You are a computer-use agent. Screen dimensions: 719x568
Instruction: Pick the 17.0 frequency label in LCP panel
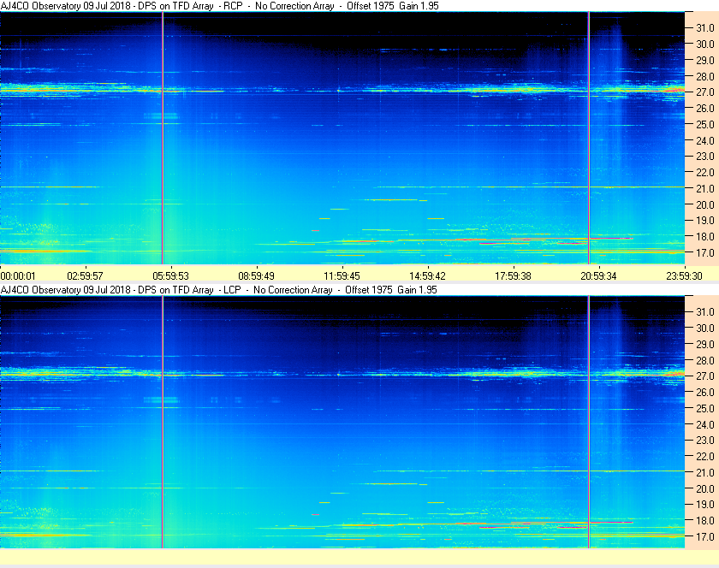click(705, 536)
